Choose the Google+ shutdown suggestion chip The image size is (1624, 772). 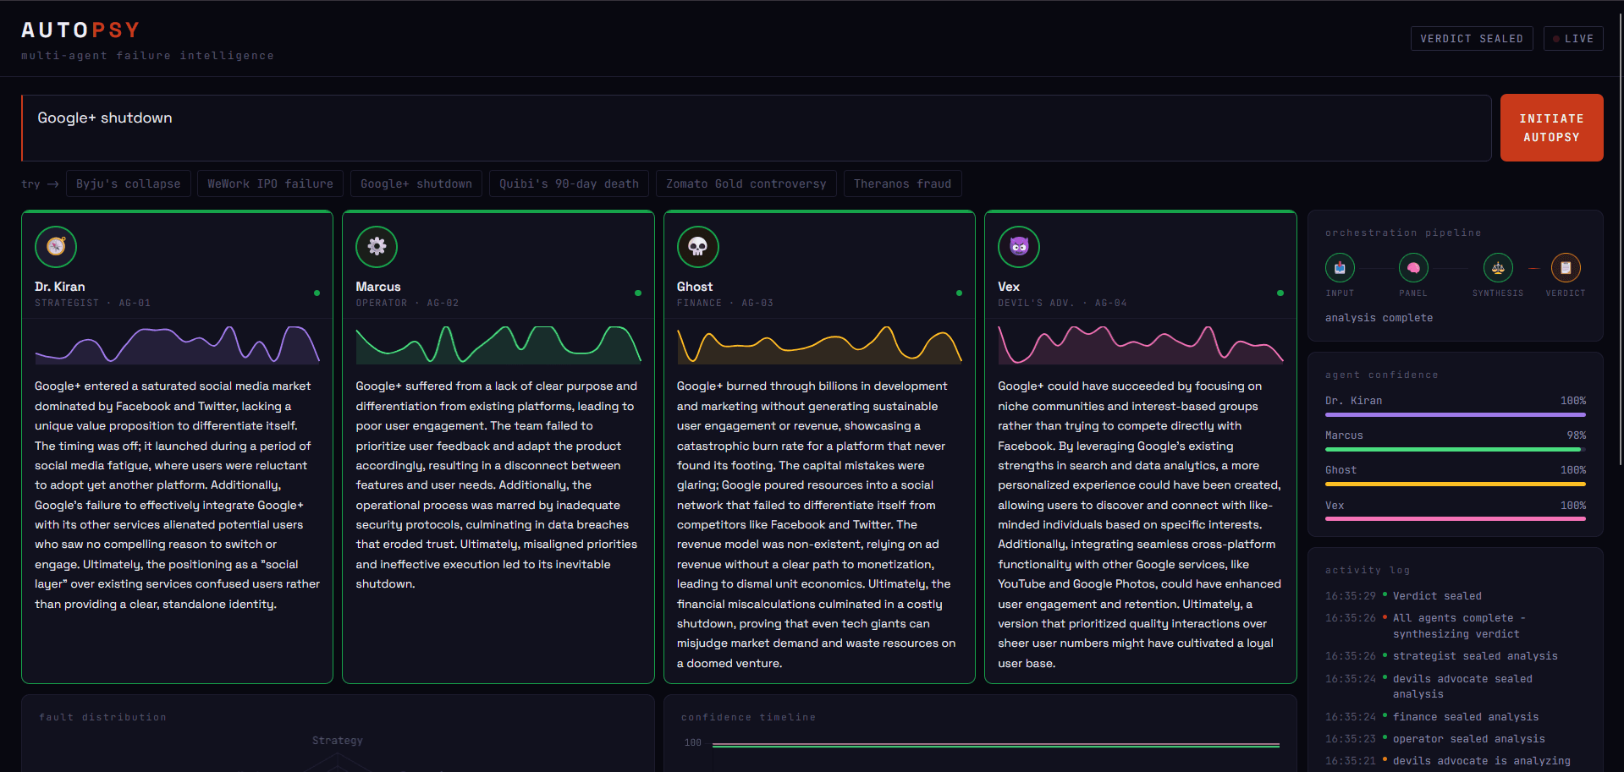coord(416,183)
